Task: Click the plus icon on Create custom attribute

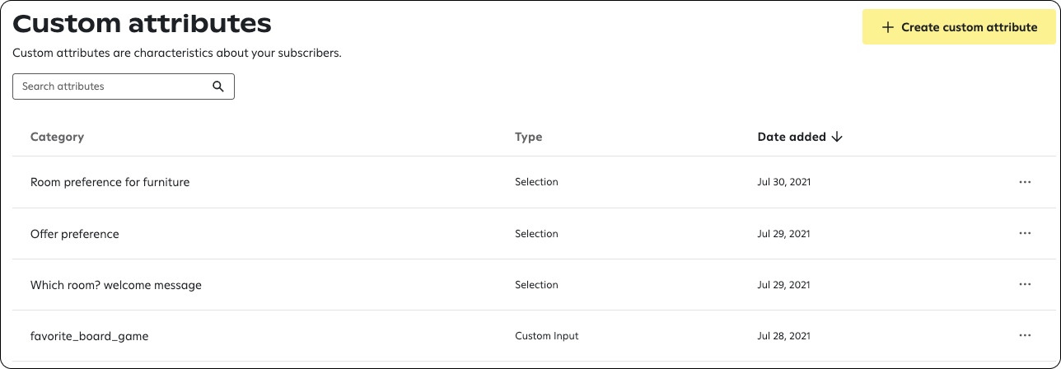Action: (x=887, y=27)
